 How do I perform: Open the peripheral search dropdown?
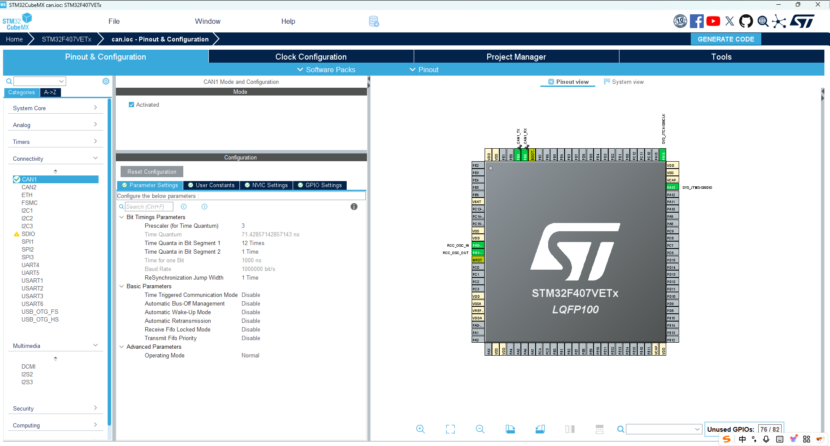61,81
